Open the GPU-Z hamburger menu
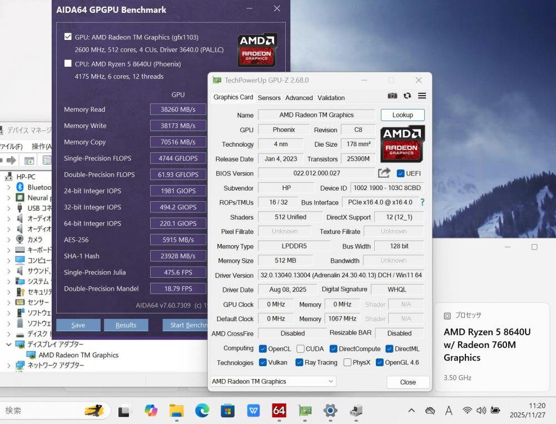 coord(422,96)
